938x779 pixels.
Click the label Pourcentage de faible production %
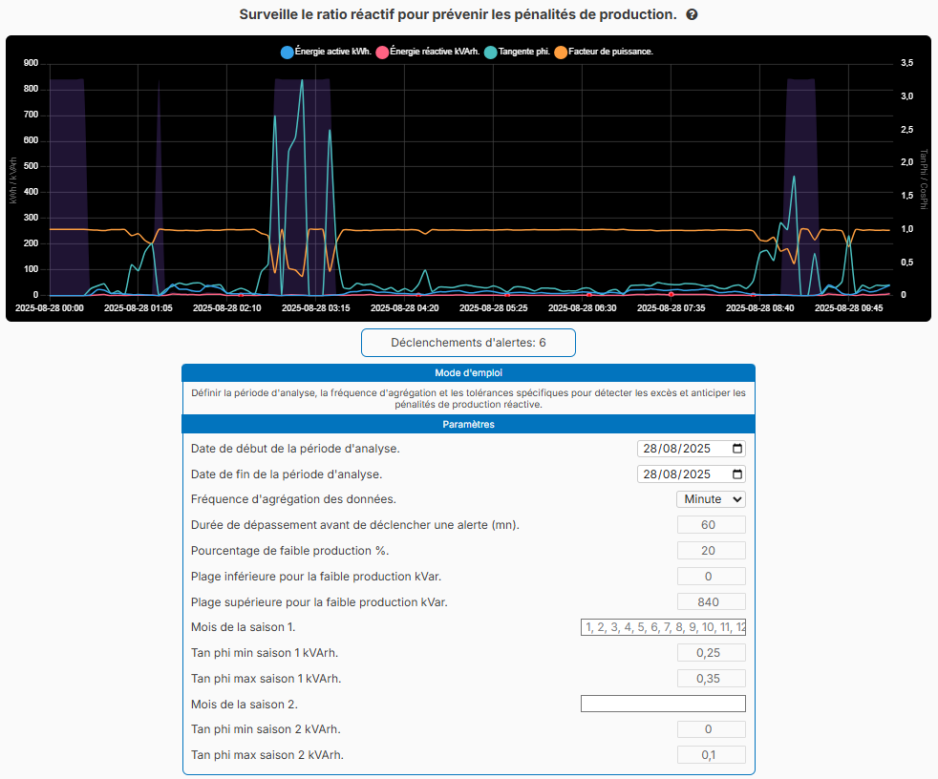coord(289,551)
